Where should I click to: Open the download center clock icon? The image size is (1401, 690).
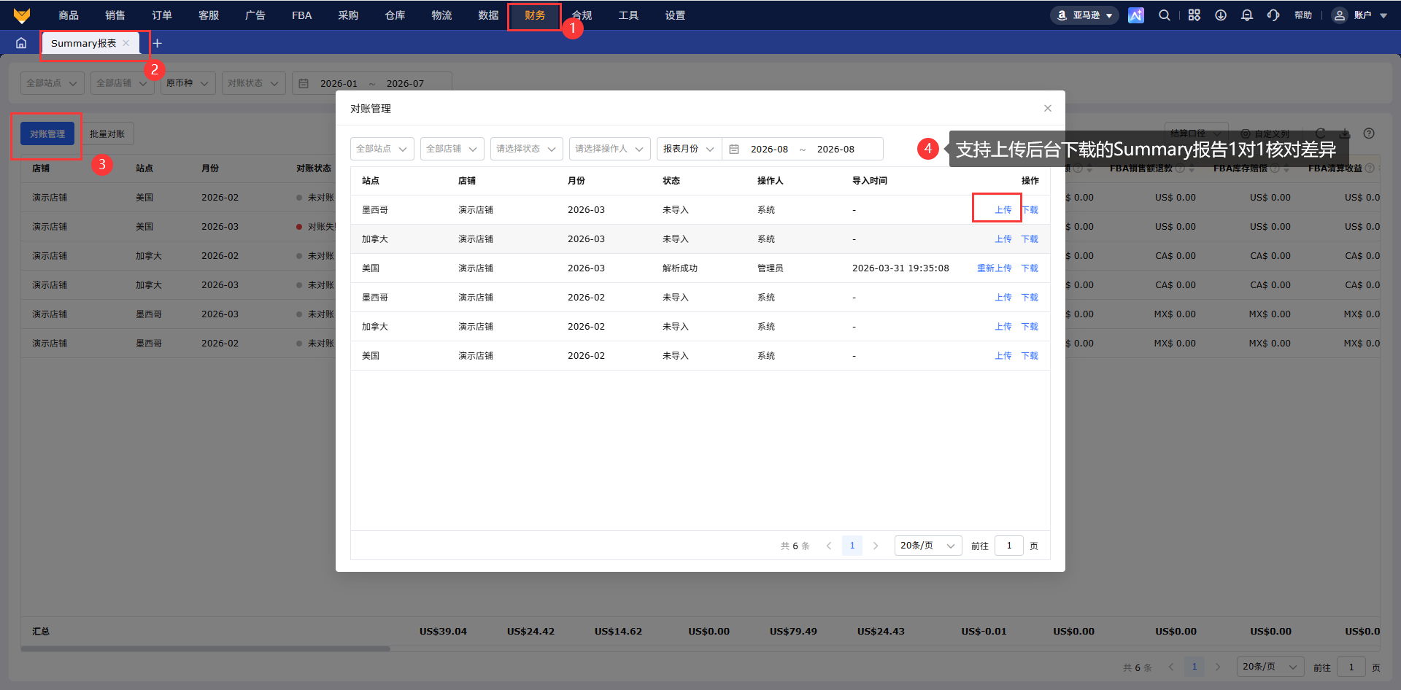(1221, 15)
